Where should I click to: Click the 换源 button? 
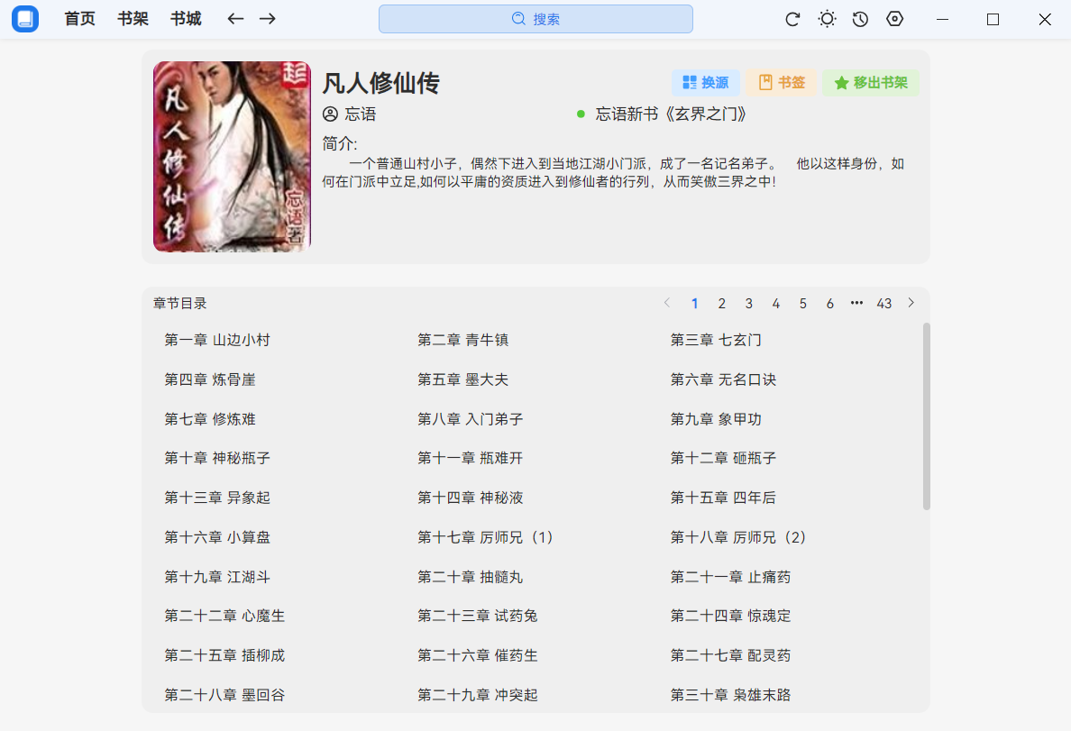tap(705, 83)
